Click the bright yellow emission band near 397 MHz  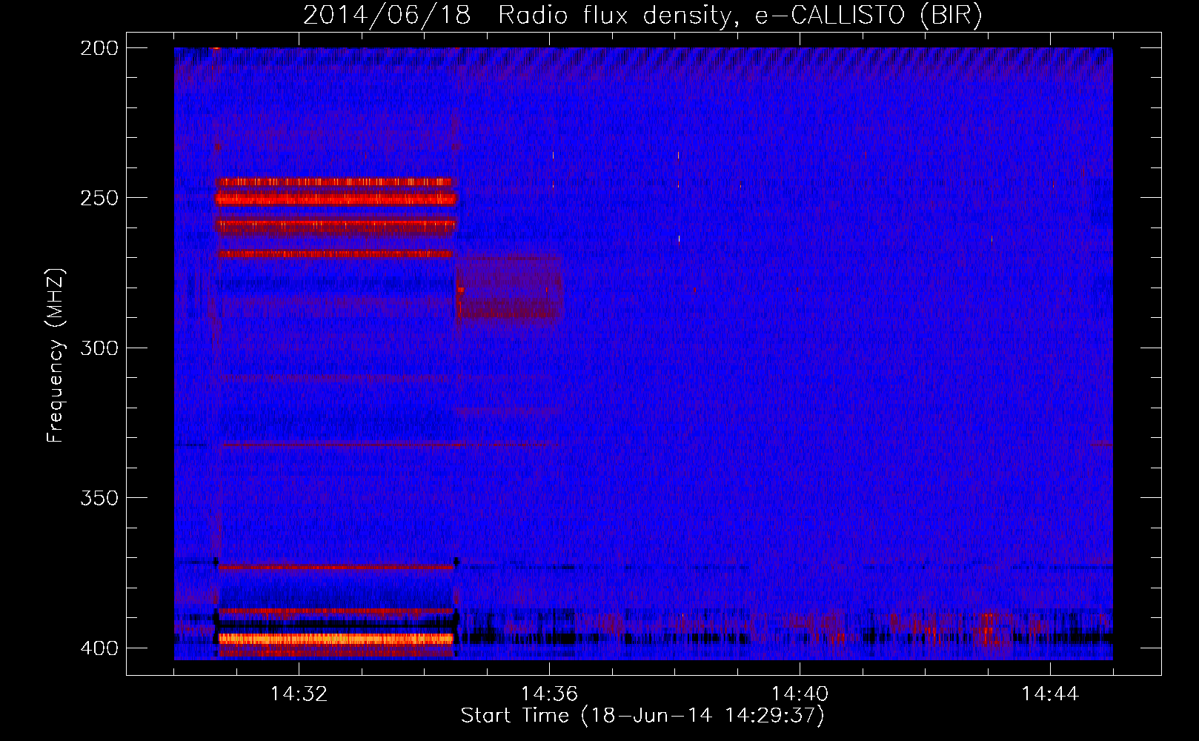(x=336, y=638)
